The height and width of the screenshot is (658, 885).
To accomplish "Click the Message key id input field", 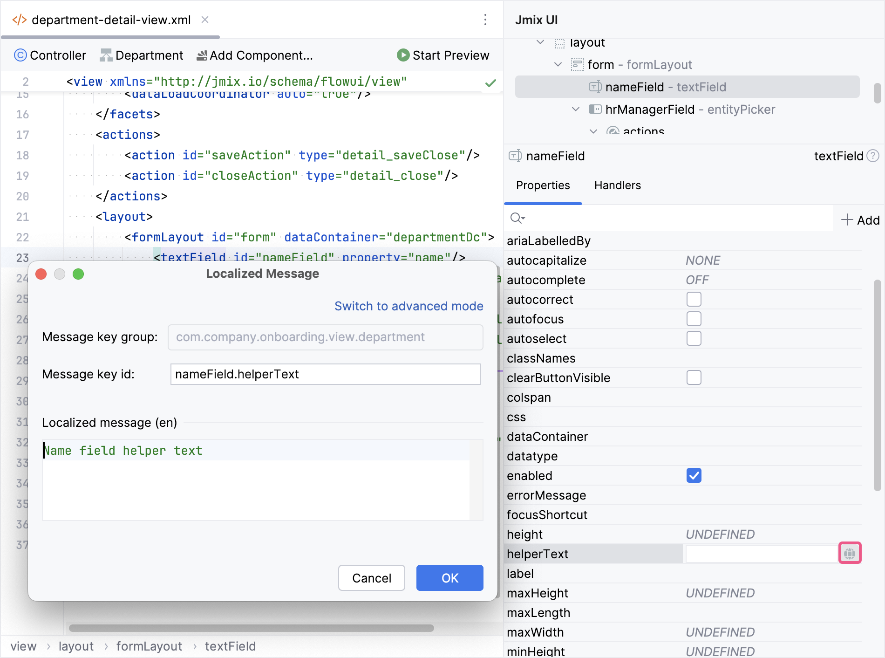I will click(325, 374).
